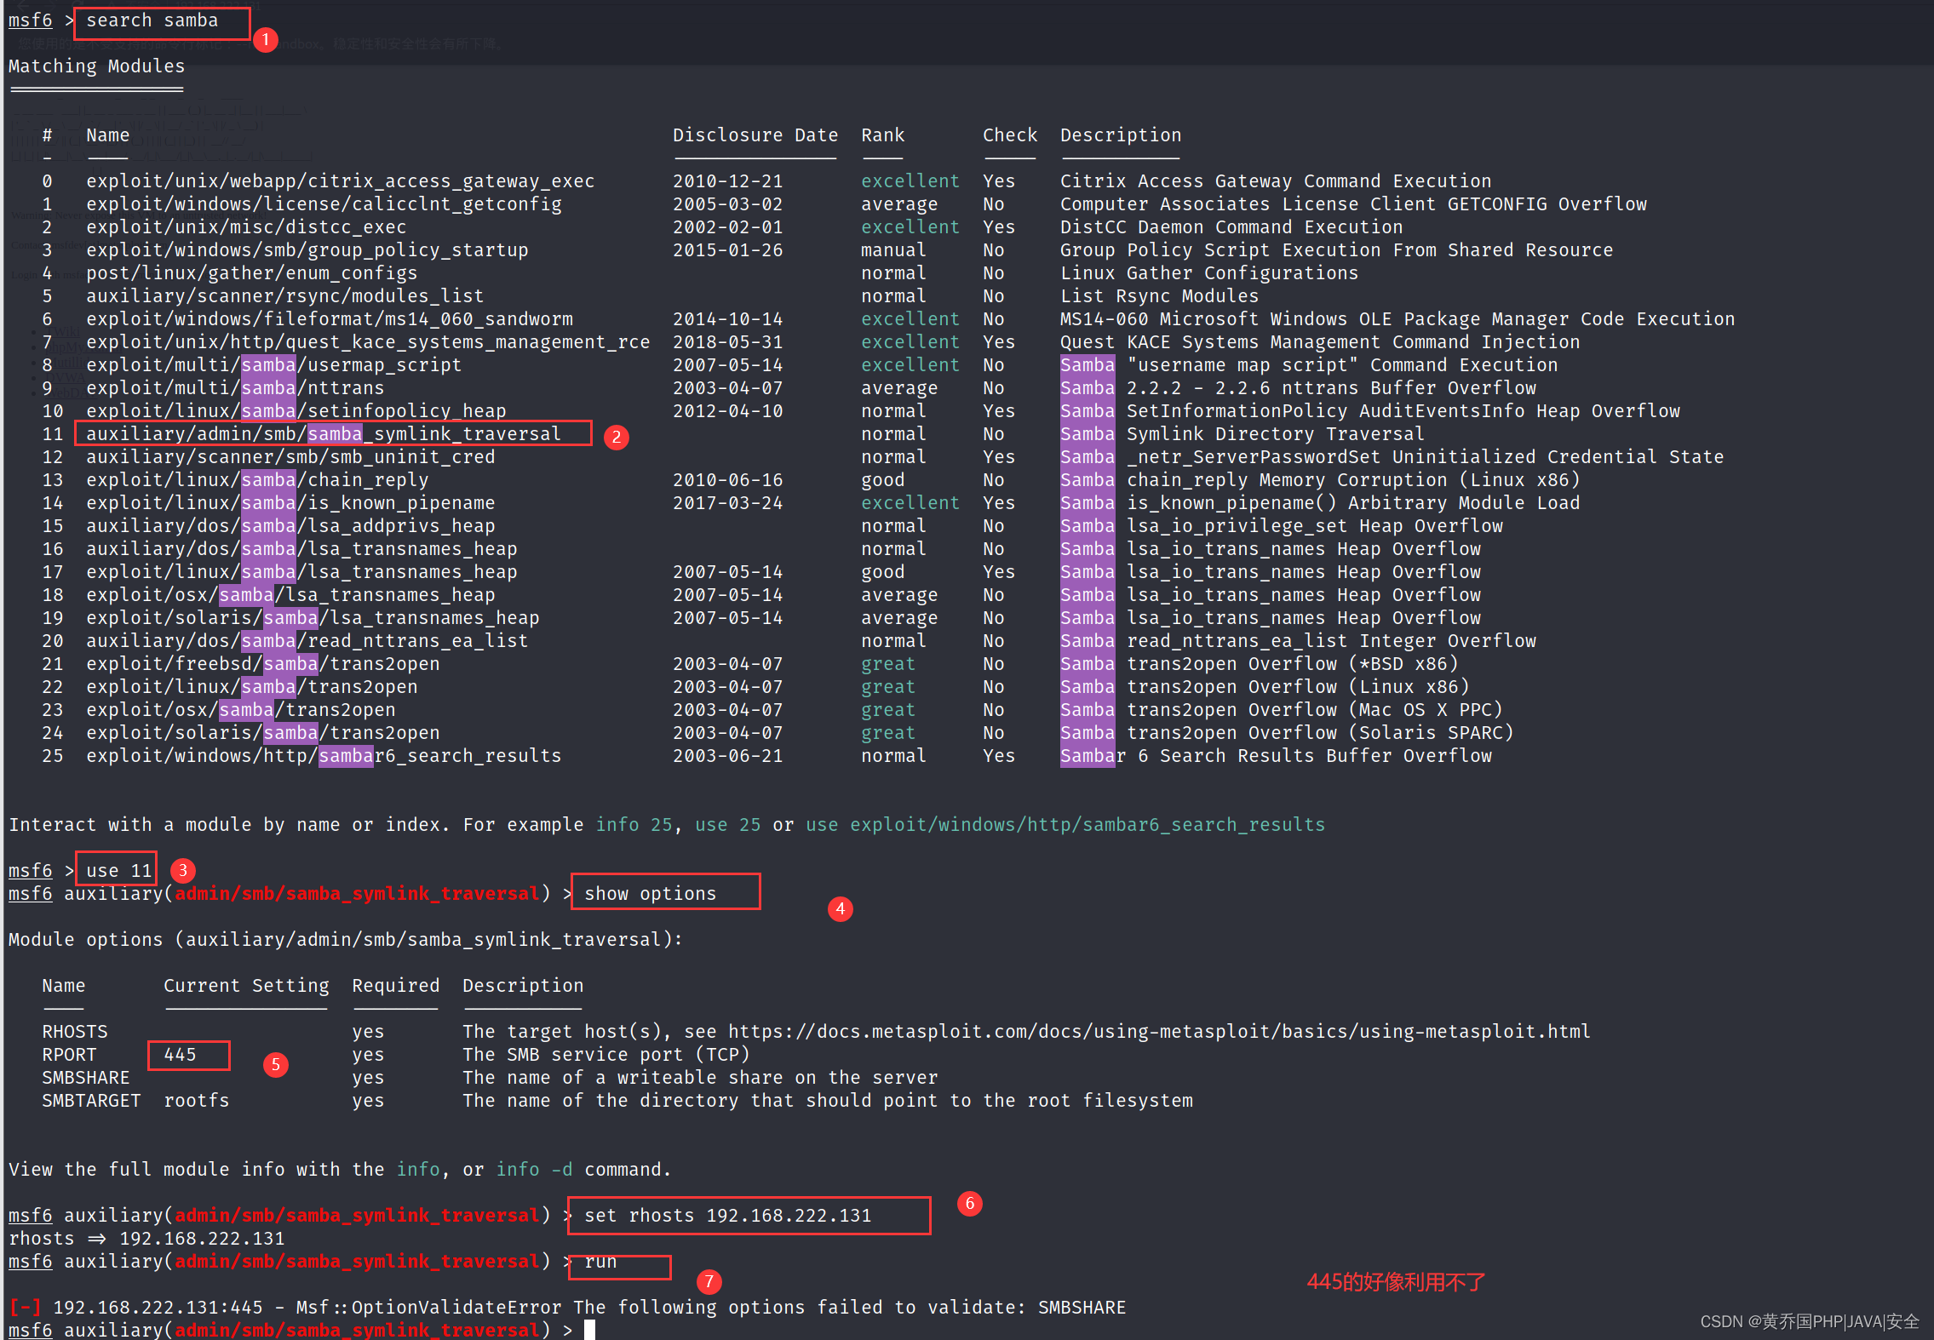This screenshot has width=1934, height=1340.
Task: Click 'set rhosts 192.168.222.131' command text
Action: (x=728, y=1216)
